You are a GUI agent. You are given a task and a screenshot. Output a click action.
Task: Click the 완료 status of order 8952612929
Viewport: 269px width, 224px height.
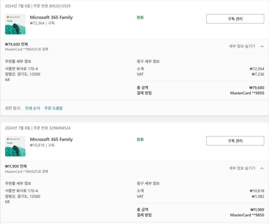(140, 17)
